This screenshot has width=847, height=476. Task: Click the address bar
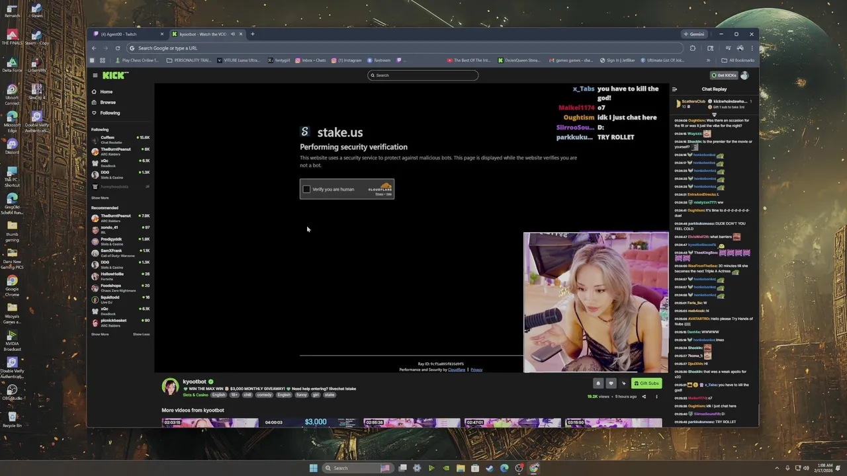404,48
